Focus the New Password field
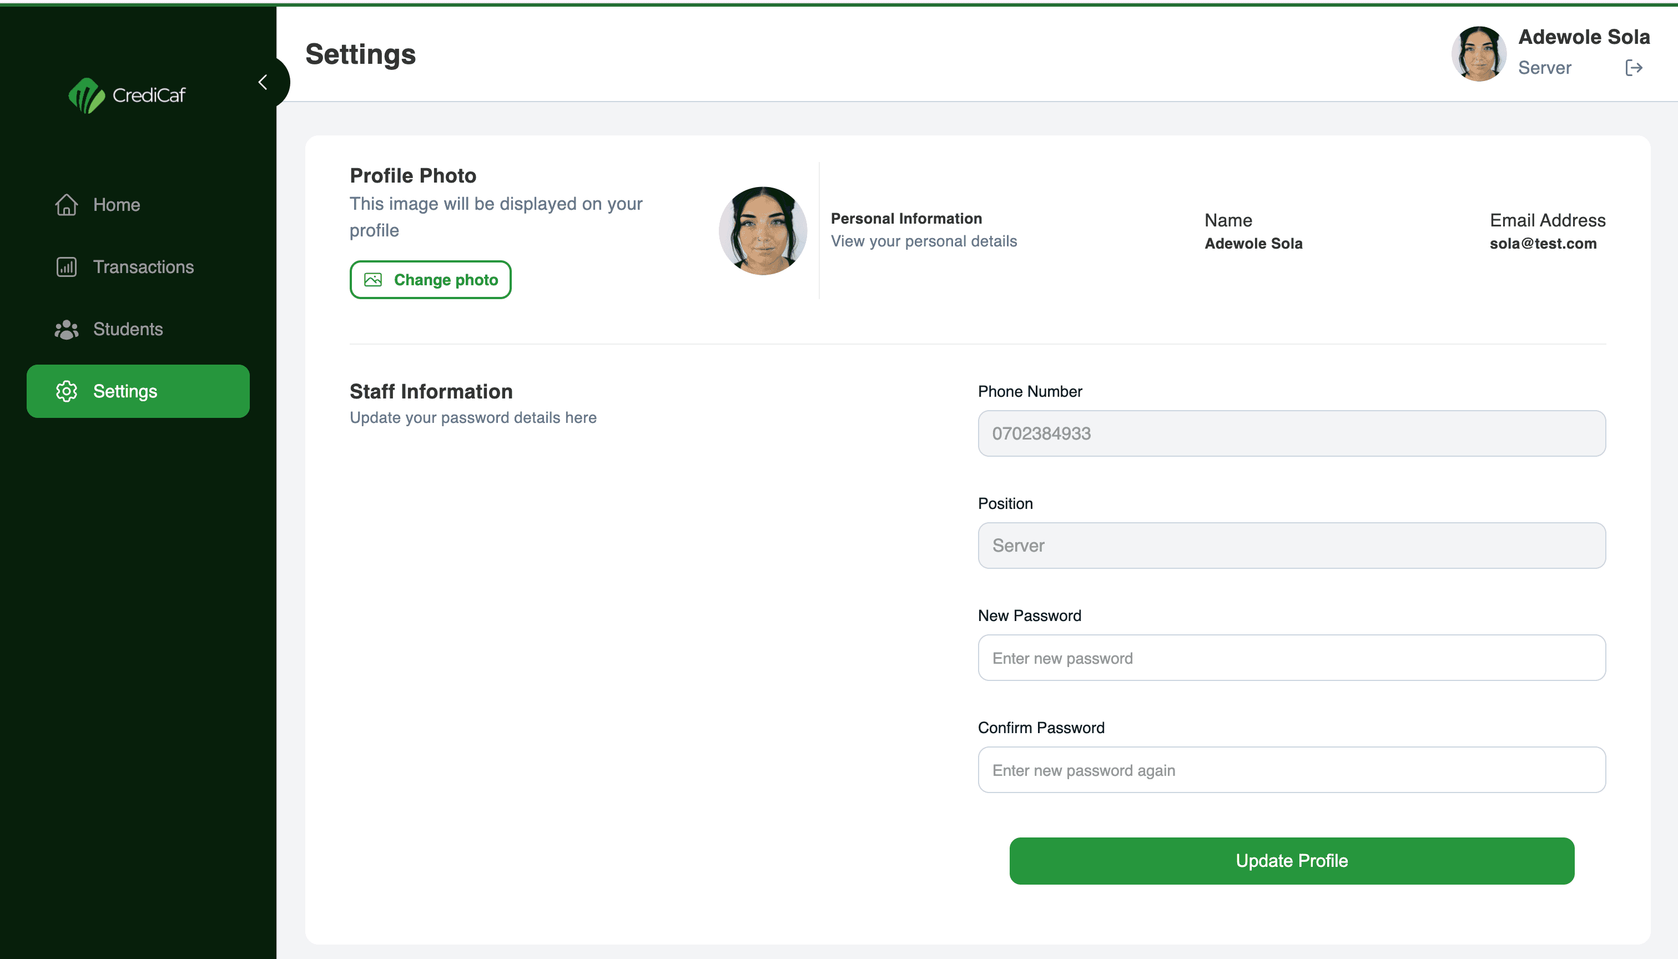The image size is (1678, 959). click(x=1291, y=658)
